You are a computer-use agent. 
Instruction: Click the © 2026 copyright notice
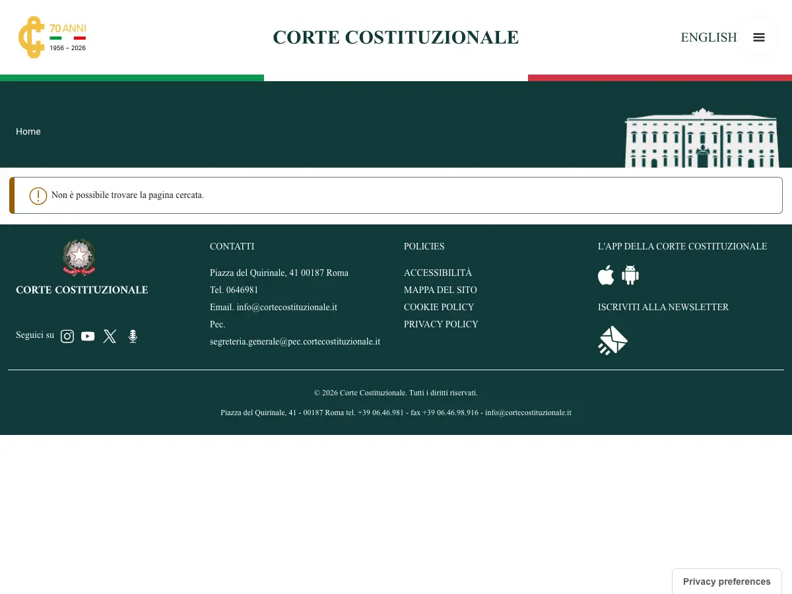[396, 393]
